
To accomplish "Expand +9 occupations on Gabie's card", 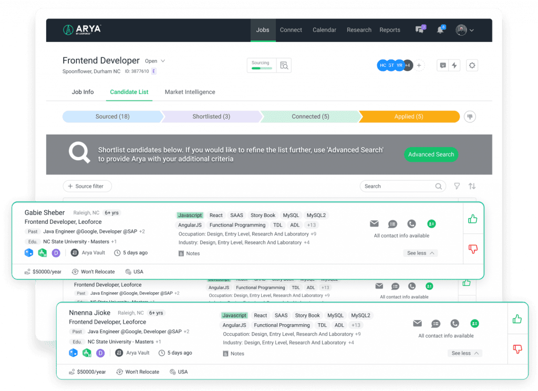I will (x=313, y=234).
